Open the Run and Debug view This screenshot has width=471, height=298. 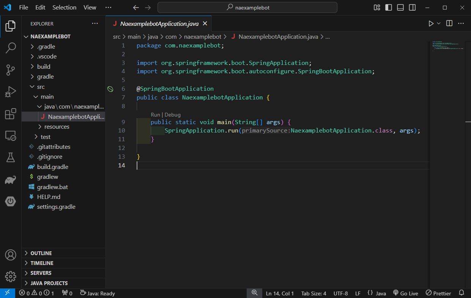pos(11,92)
